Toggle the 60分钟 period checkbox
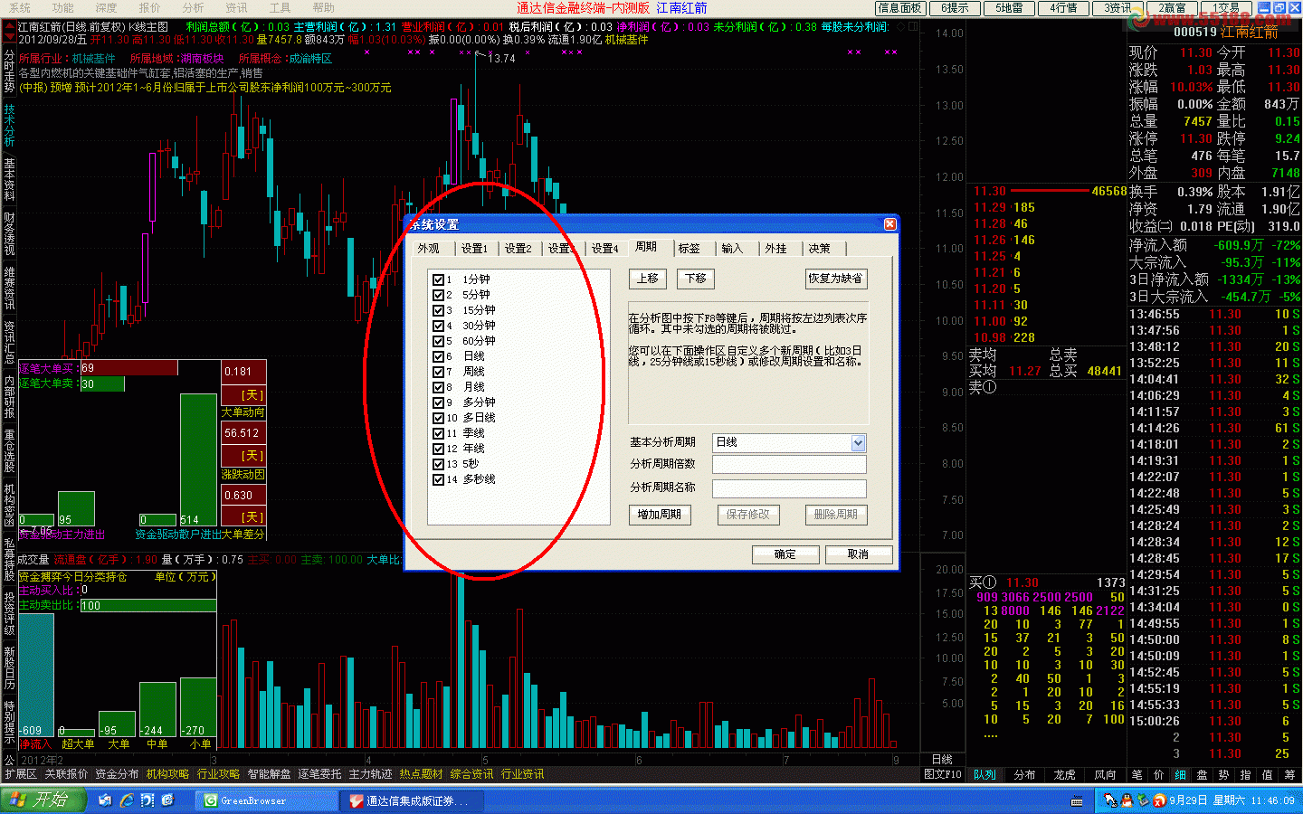Image resolution: width=1303 pixels, height=814 pixels. (x=438, y=341)
